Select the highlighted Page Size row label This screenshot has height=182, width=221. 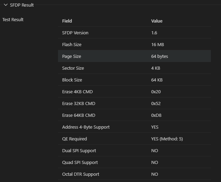[x=72, y=56]
